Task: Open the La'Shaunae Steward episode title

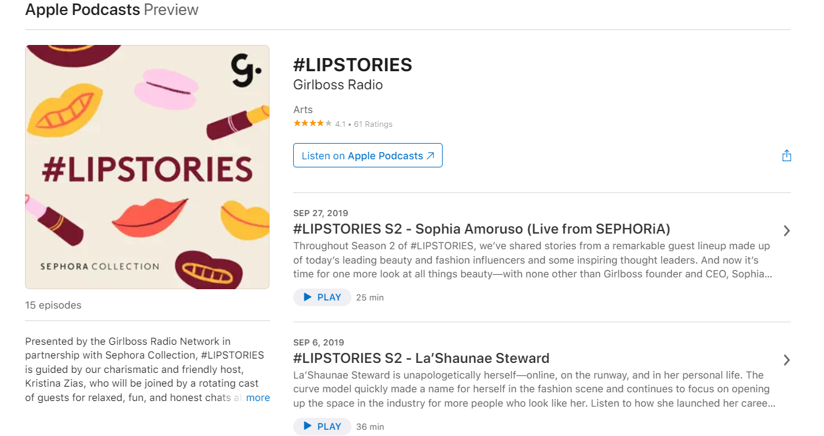Action: pos(421,358)
